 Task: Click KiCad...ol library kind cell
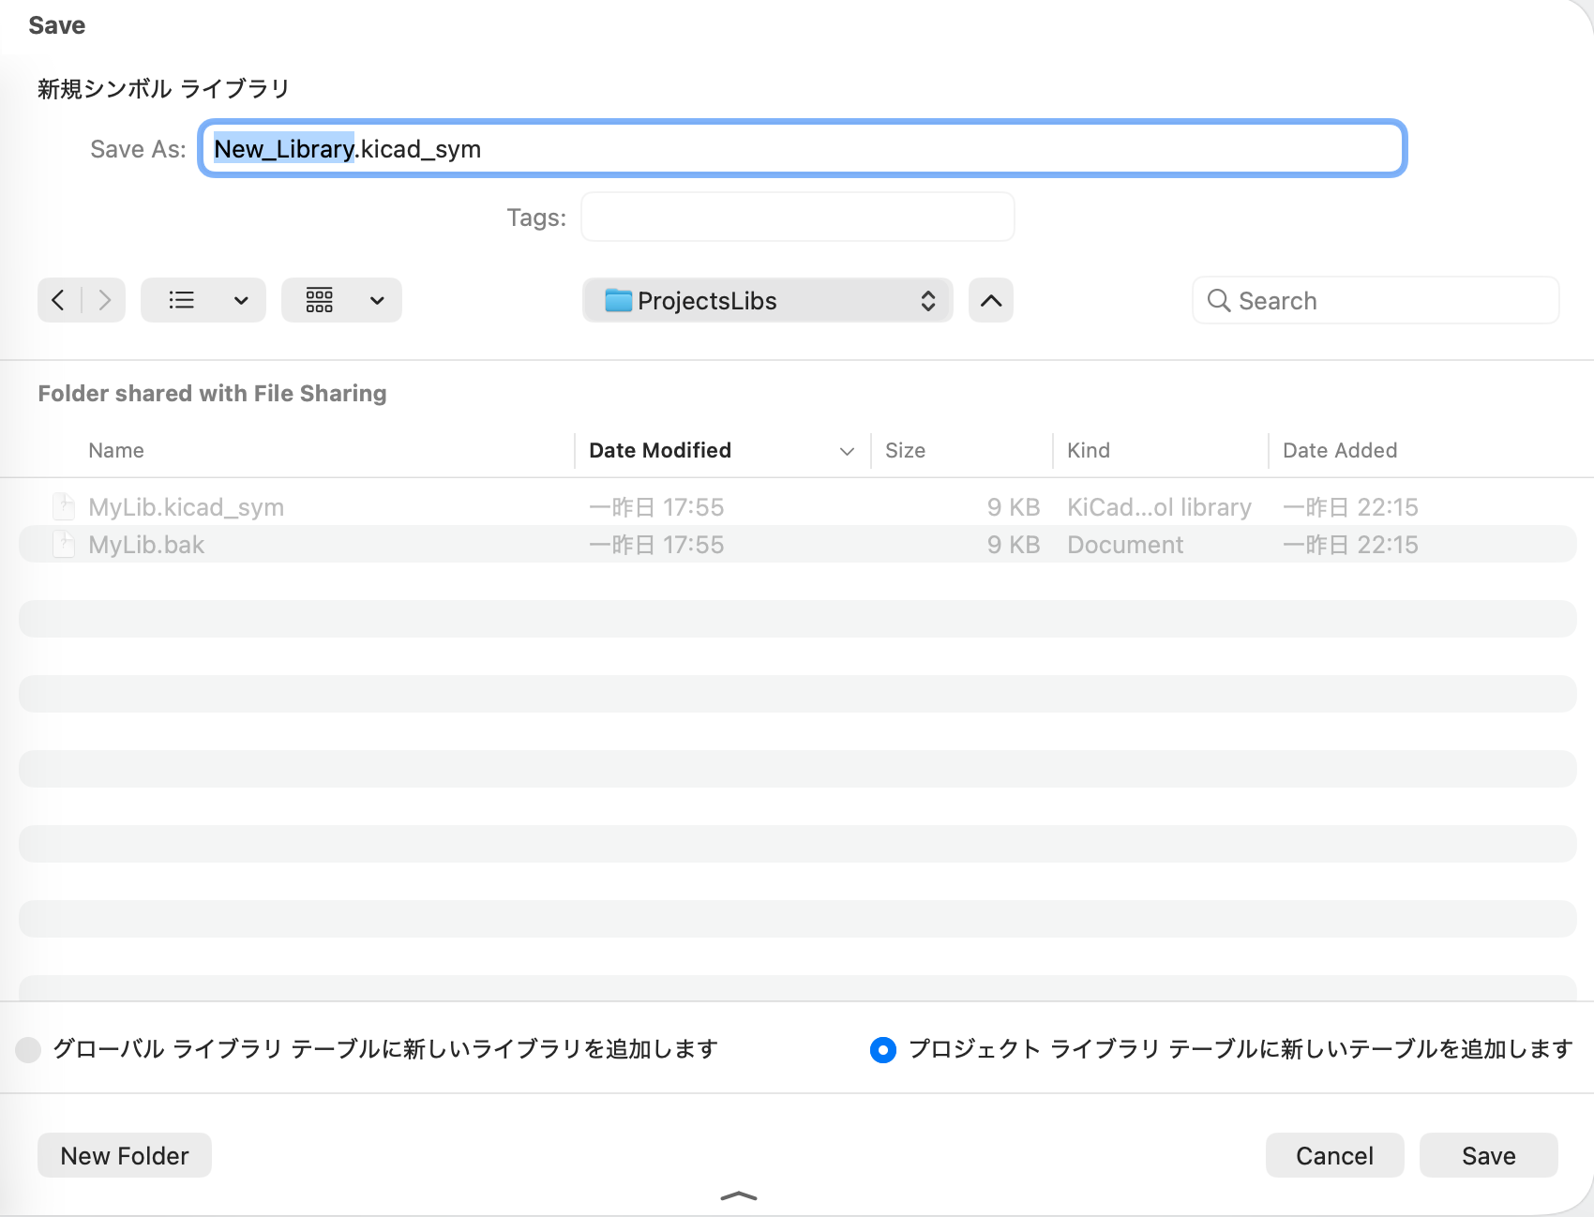tap(1159, 507)
